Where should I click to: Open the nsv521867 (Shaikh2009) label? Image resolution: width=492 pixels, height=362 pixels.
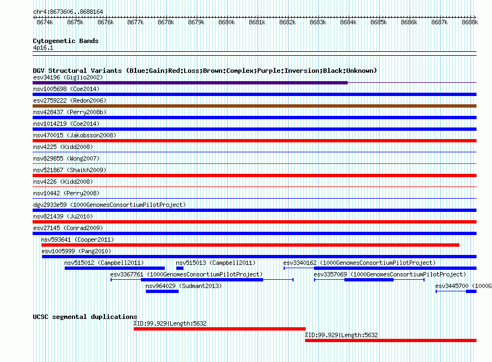(x=70, y=170)
